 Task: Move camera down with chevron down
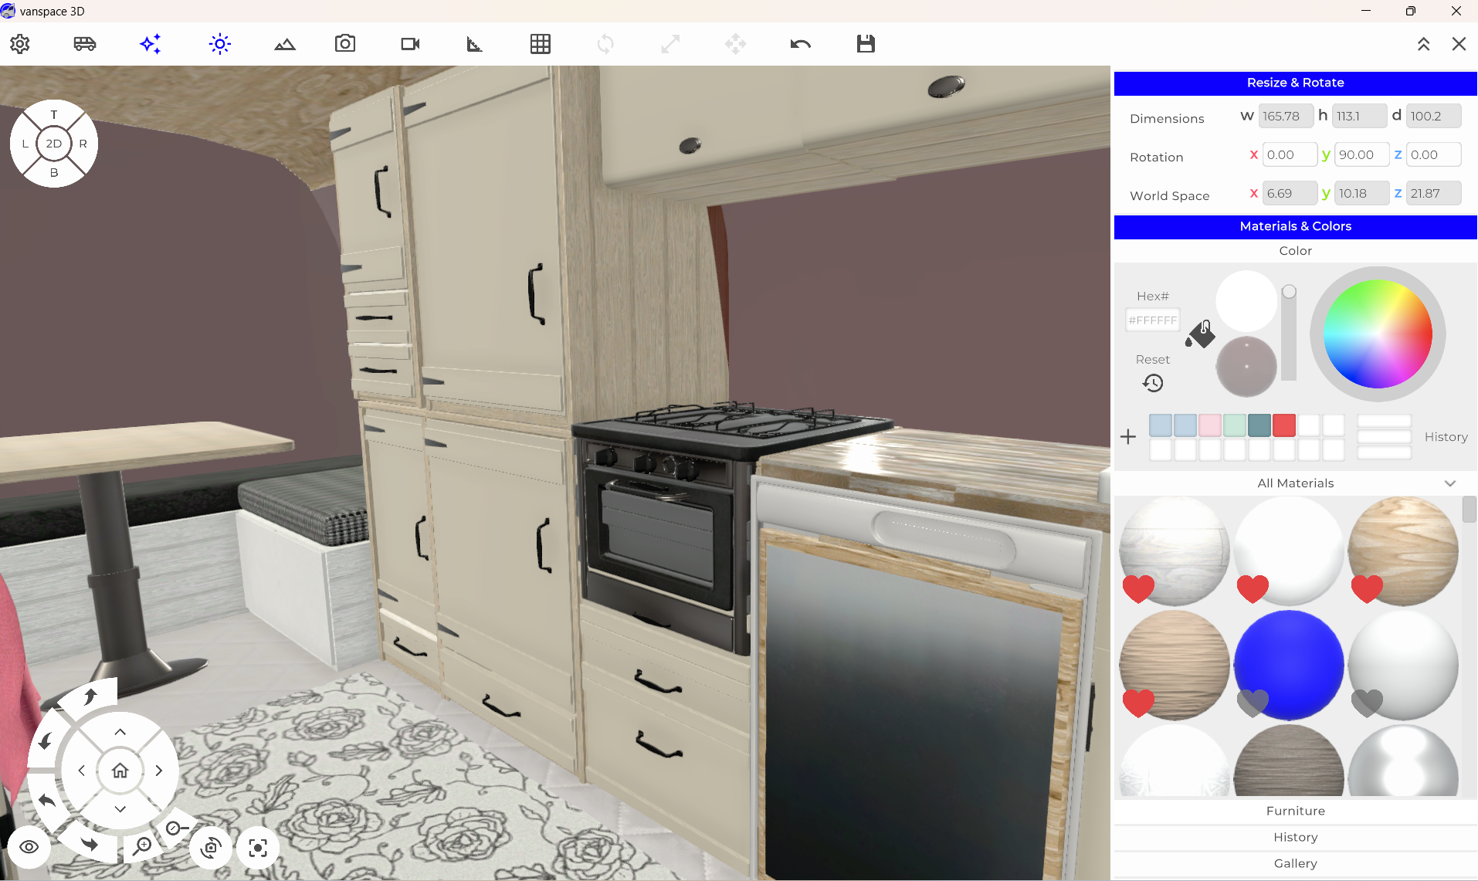click(120, 808)
